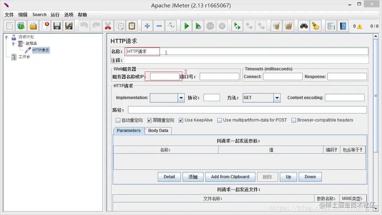Screen dimensions: 382x215
Task: Switch to the Body Data tab
Action: tap(158, 131)
